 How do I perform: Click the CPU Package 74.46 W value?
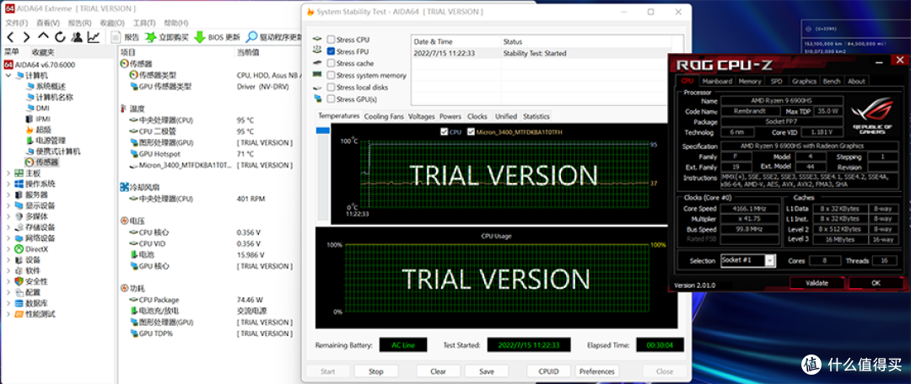250,300
